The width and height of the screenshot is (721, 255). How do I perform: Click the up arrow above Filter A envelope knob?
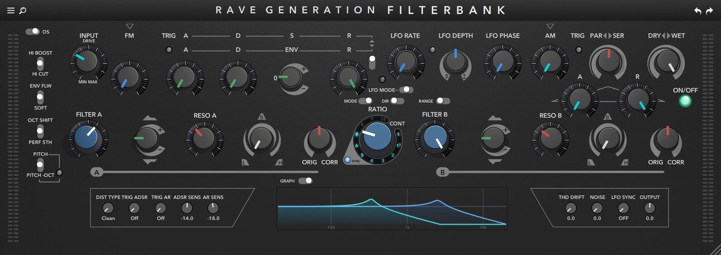click(x=150, y=118)
